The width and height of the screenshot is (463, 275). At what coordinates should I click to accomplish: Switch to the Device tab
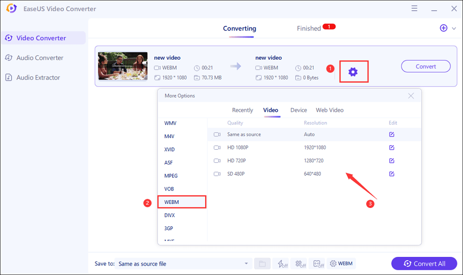(299, 110)
